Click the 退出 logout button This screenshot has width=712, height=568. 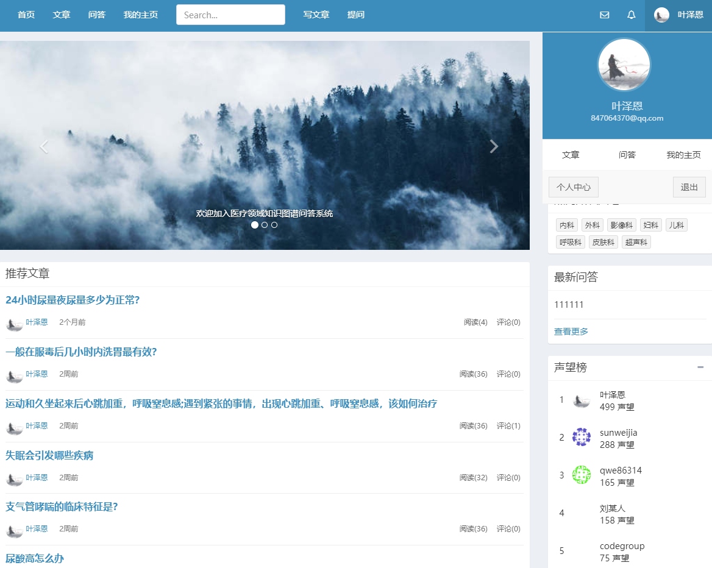pyautogui.click(x=689, y=187)
